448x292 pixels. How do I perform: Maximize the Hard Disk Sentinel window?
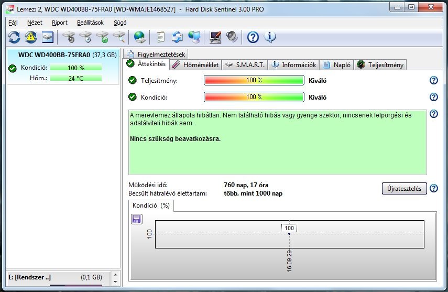point(411,7)
